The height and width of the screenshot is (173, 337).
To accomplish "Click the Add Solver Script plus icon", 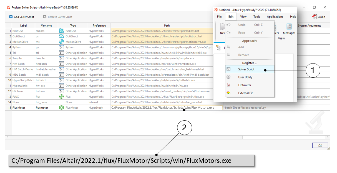I will click(11, 17).
